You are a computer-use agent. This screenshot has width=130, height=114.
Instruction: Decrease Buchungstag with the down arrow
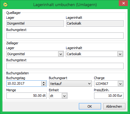(44, 85)
